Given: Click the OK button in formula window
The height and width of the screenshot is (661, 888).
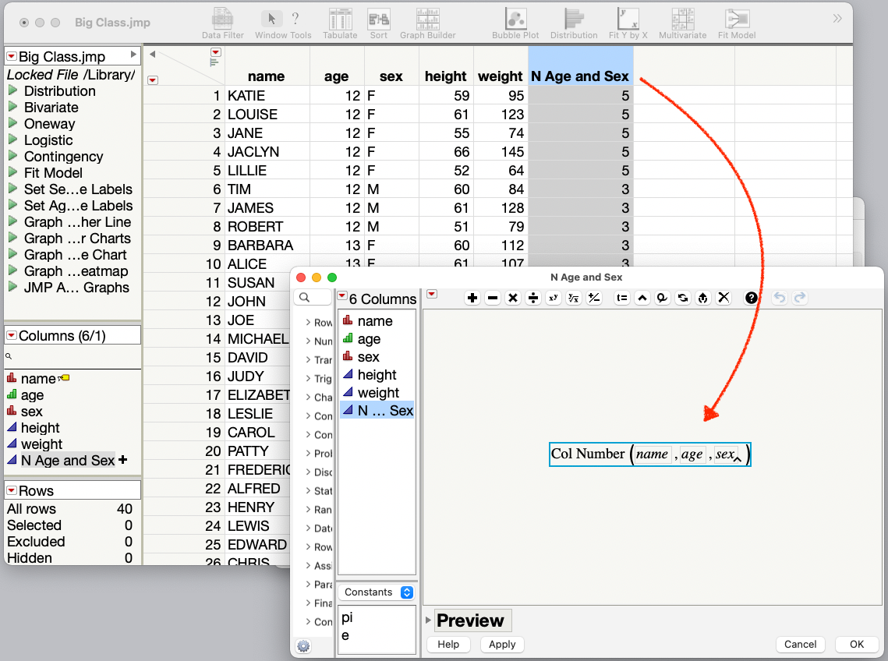Looking at the screenshot, I should pos(856,645).
